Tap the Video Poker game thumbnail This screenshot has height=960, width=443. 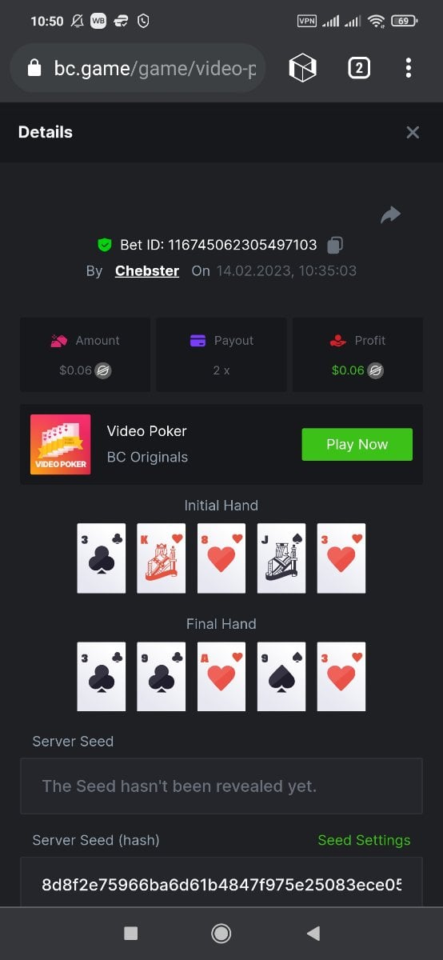coord(60,444)
